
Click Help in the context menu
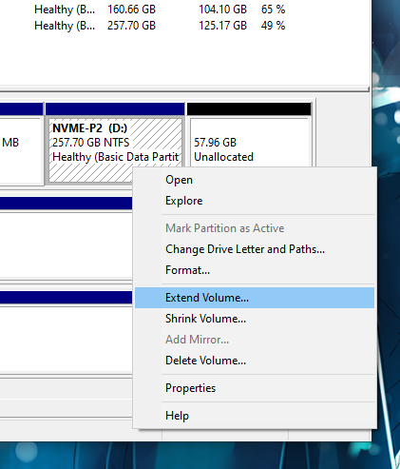coord(255,416)
